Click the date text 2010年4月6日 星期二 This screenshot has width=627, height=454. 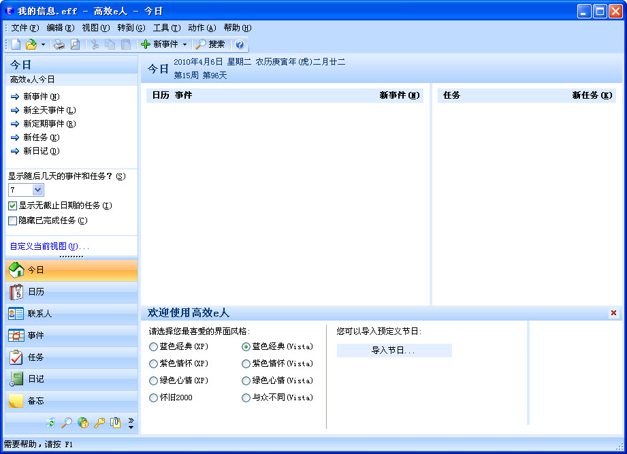(212, 62)
